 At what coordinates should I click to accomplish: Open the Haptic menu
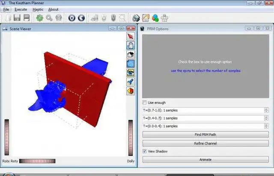[38, 9]
